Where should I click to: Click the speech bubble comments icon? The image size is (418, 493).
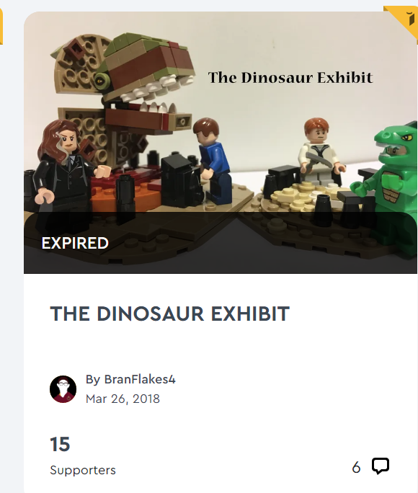381,466
